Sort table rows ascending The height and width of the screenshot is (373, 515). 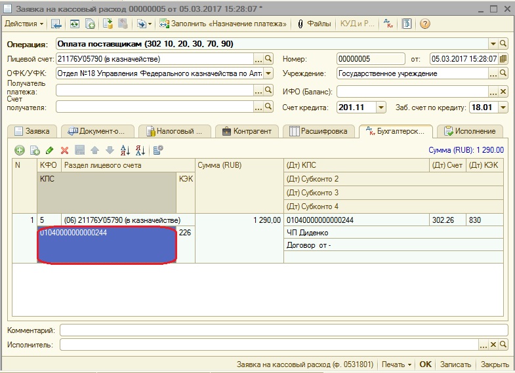coord(125,150)
